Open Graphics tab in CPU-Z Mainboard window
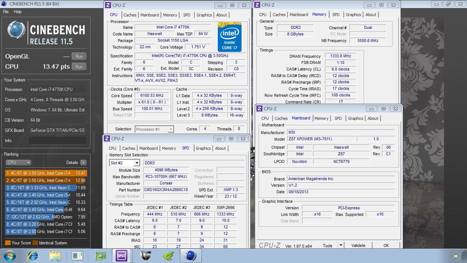The height and width of the screenshot is (263, 467). [x=355, y=118]
